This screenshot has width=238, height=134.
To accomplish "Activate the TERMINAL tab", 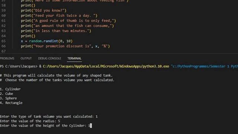I will [74, 58].
